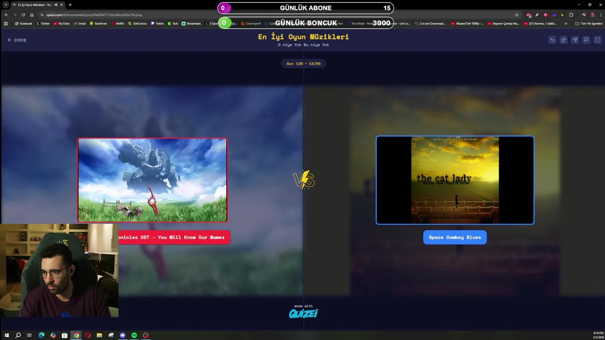The height and width of the screenshot is (340, 605).
Task: Click the site info icon in address bar
Action: tap(42, 15)
